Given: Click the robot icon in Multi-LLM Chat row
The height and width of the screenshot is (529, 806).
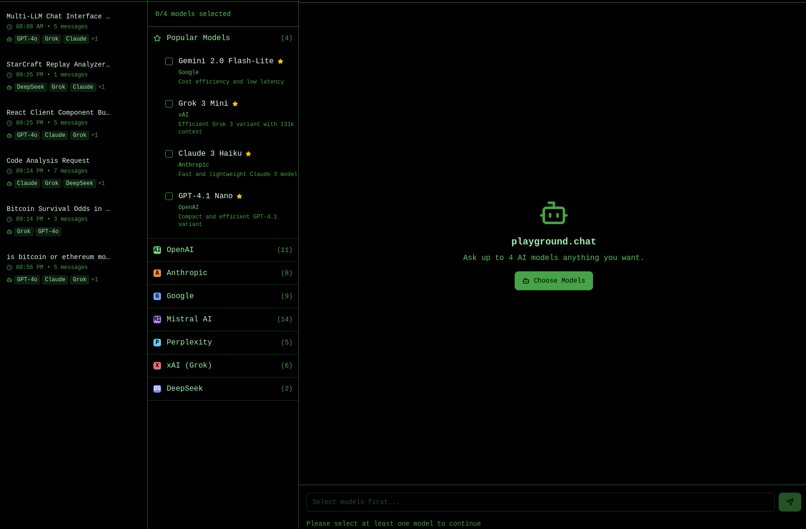Looking at the screenshot, I should pos(9,39).
